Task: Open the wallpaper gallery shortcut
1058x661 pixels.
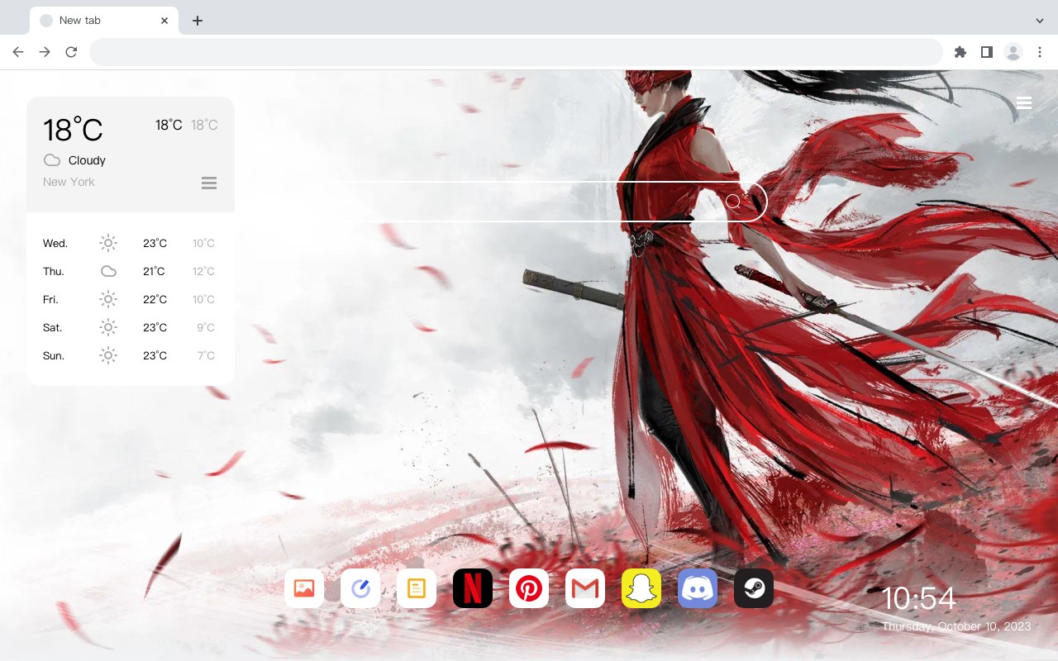Action: coord(304,588)
